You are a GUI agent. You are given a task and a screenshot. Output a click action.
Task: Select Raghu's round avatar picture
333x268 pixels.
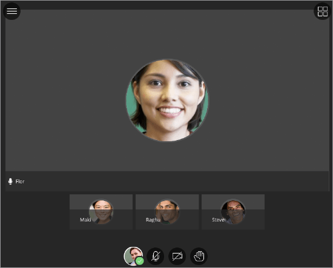[167, 212]
